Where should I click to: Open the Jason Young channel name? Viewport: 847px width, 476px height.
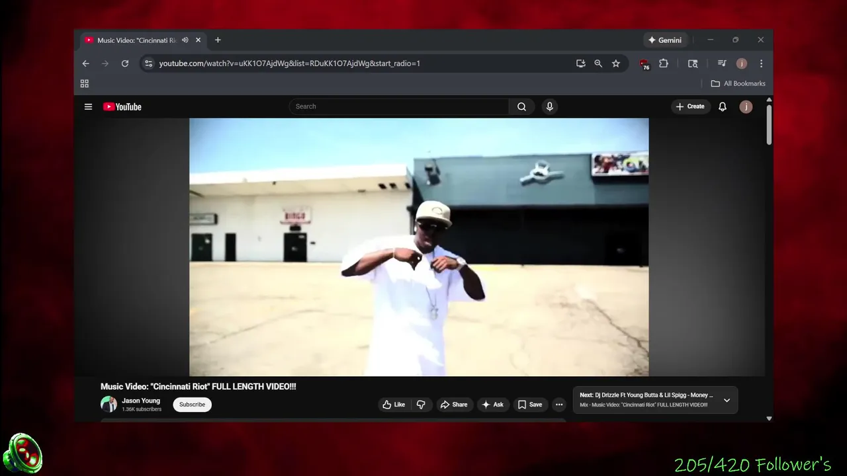point(141,401)
